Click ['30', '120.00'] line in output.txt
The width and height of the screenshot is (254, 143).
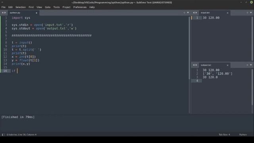point(217,74)
